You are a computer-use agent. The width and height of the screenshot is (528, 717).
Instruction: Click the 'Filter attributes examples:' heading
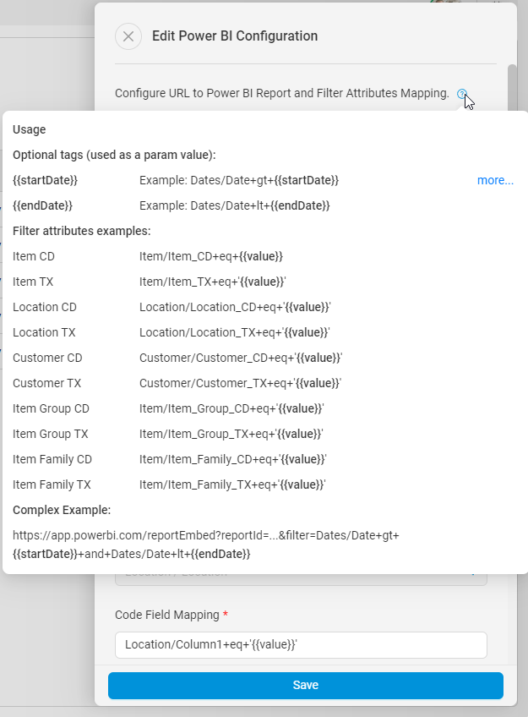(82, 231)
